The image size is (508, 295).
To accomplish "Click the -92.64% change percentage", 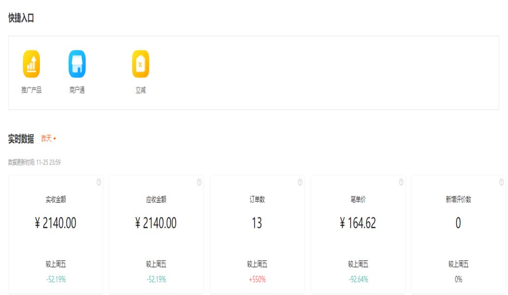I will pos(357,279).
